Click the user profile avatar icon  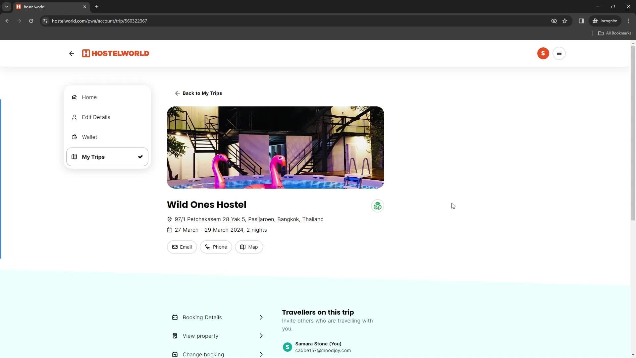point(543,53)
